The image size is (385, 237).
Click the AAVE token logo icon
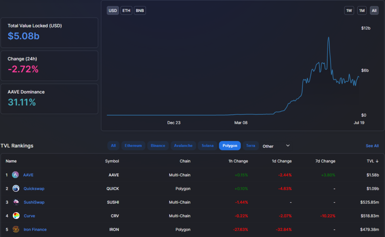click(15, 175)
